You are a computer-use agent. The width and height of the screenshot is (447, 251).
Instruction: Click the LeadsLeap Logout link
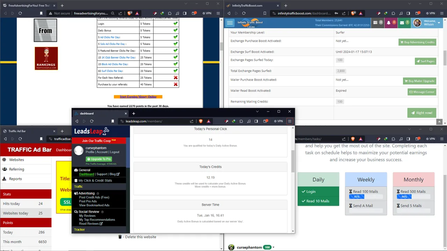[115, 152]
